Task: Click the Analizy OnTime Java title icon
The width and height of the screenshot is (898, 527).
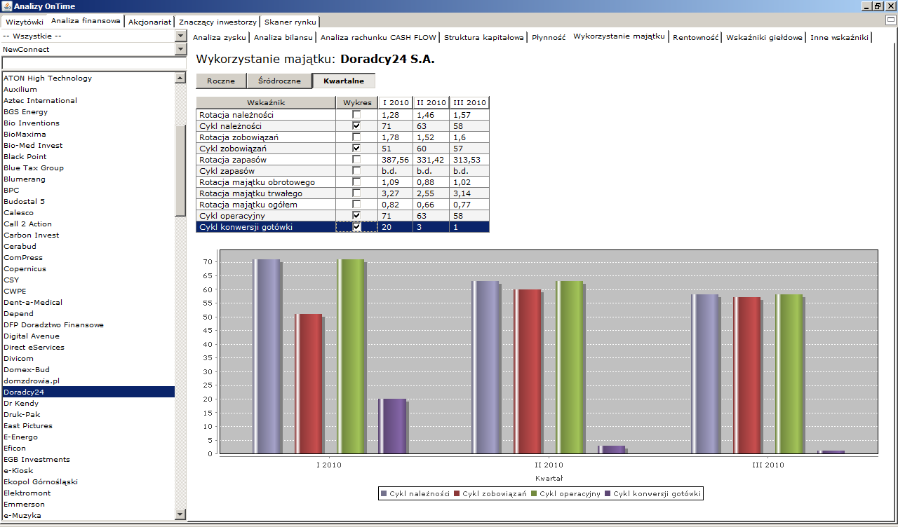Action: [x=7, y=6]
